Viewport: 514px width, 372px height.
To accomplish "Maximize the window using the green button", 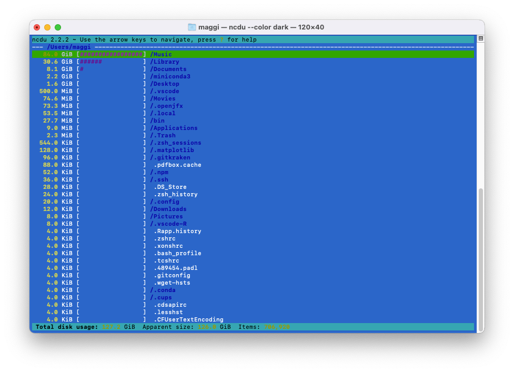I will tap(58, 27).
